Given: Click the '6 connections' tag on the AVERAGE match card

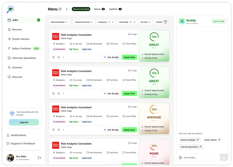Looking at the screenshot, I should [x=59, y=122].
